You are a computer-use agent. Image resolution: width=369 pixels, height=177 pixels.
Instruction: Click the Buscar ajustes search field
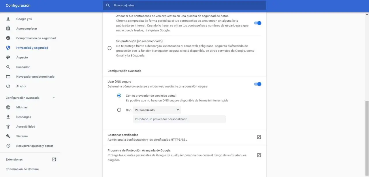pyautogui.click(x=184, y=5)
